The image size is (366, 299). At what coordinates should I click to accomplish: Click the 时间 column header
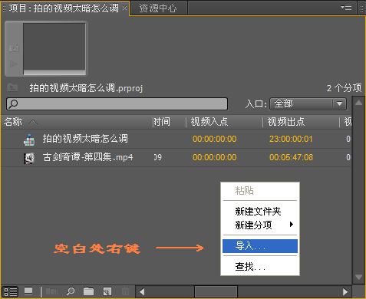pos(162,122)
